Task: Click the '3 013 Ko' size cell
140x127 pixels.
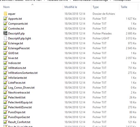Action: coord(131,38)
